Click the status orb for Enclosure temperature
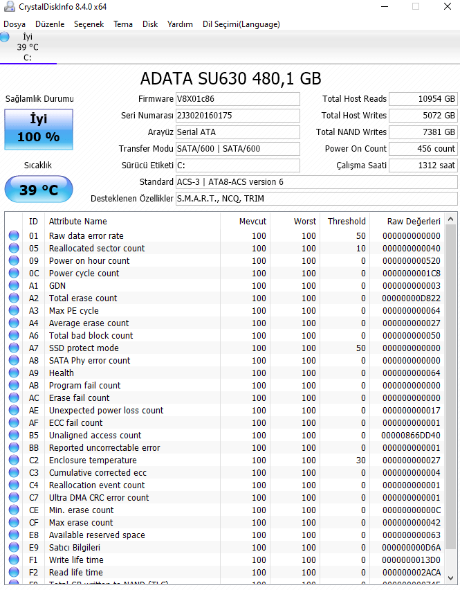 tap(14, 461)
